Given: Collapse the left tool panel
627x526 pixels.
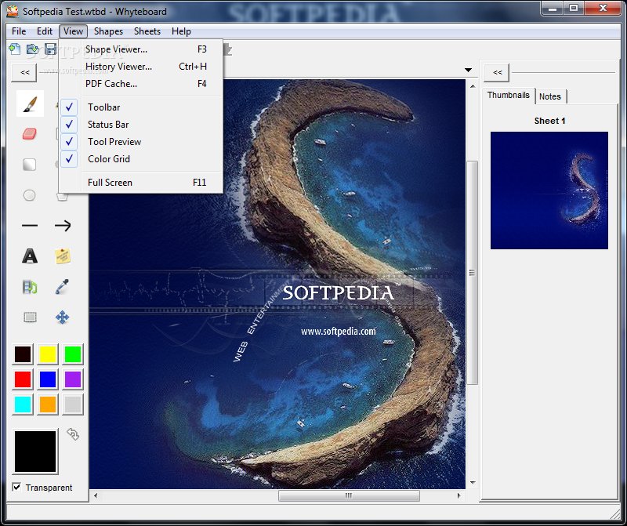Looking at the screenshot, I should (x=25, y=72).
